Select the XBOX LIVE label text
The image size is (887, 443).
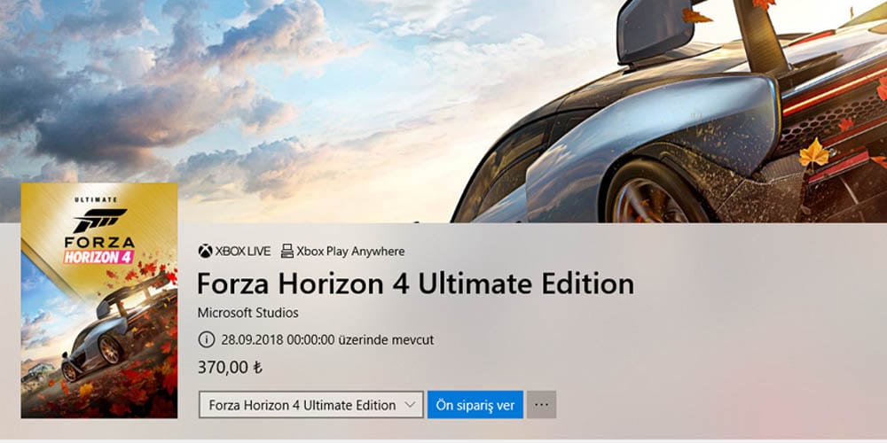click(243, 251)
